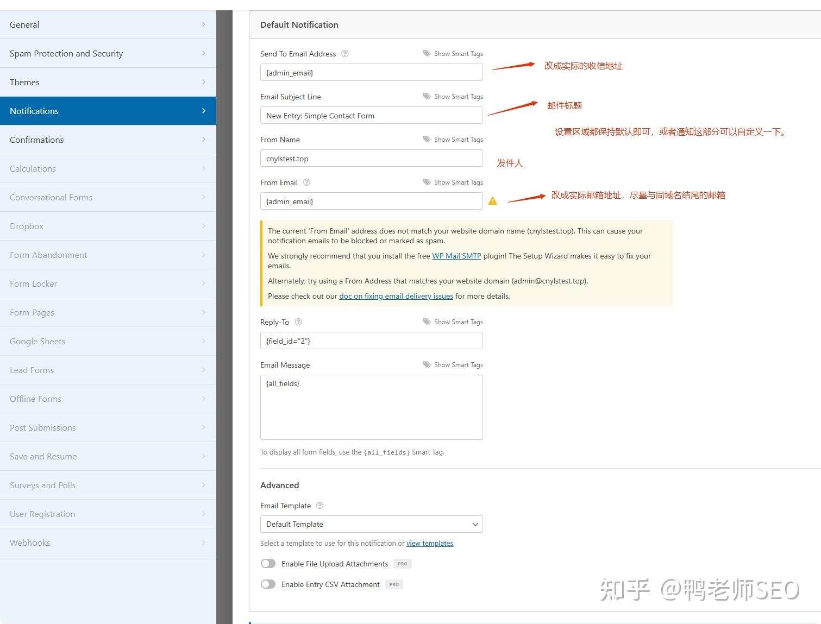Open the WP Mail SMTP link
821x624 pixels.
coord(456,256)
